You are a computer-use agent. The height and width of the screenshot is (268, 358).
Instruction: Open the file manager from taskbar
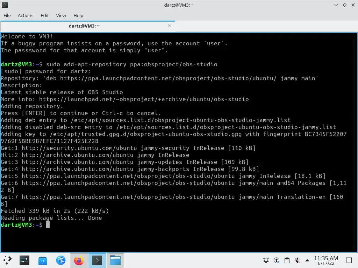[115, 260]
